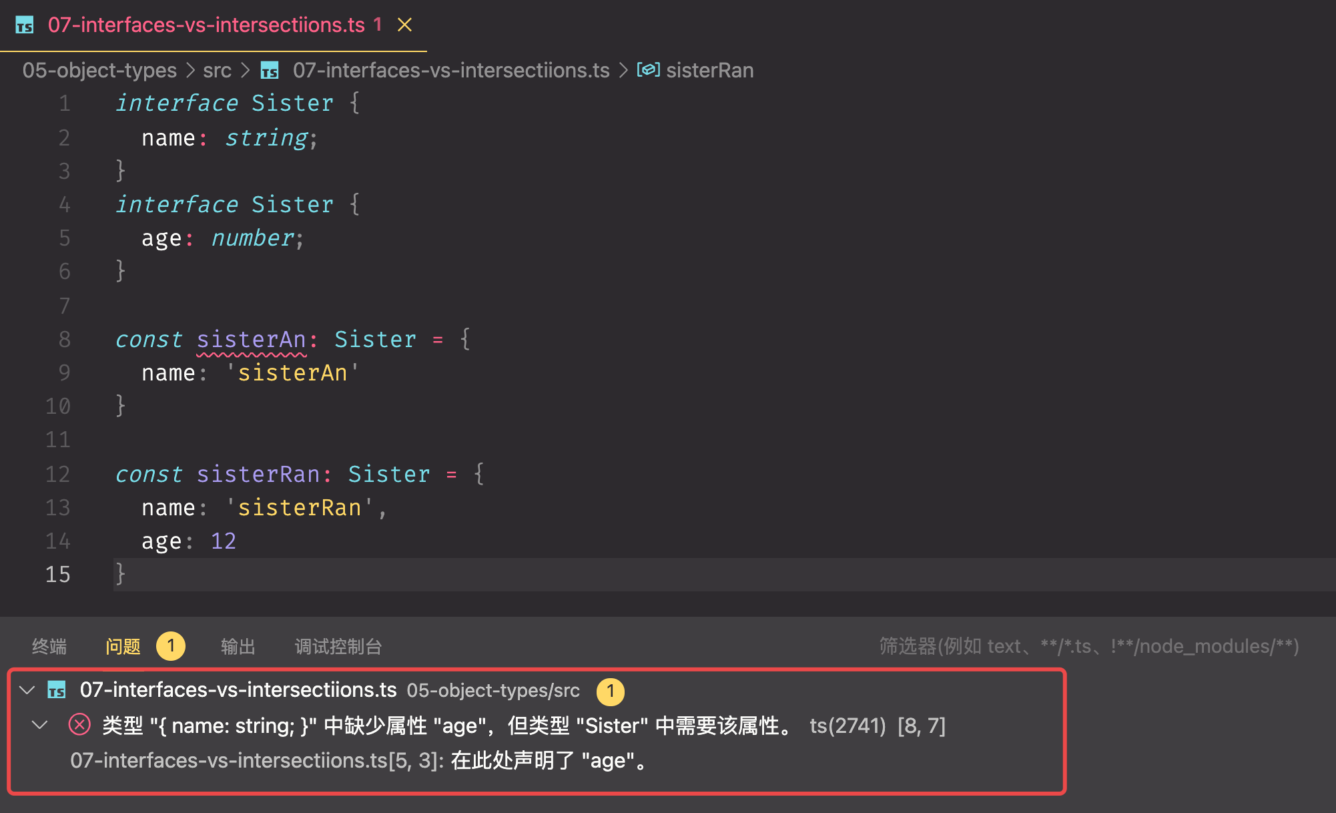Click ts(2741) error code text
Viewport: 1336px width, 813px height.
point(848,726)
